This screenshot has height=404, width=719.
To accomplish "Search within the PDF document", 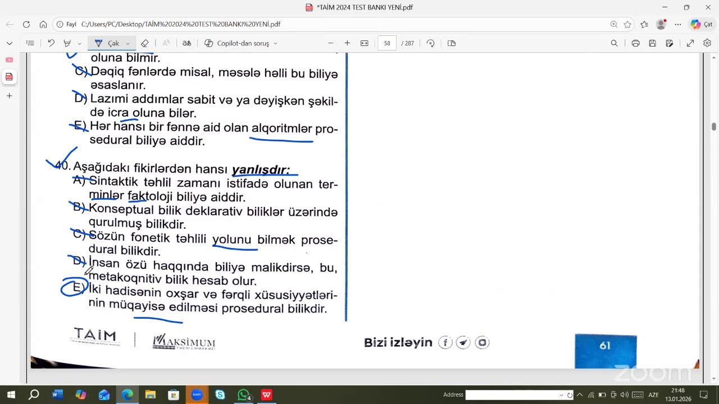I will click(614, 43).
